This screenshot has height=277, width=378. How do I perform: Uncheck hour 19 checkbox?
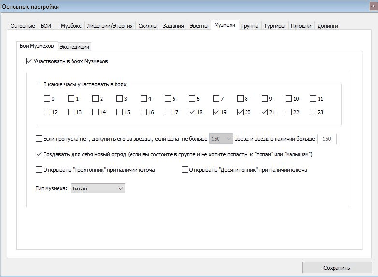pyautogui.click(x=216, y=112)
